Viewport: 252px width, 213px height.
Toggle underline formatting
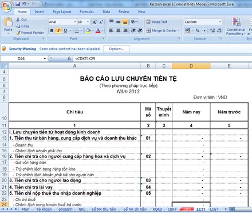point(65,30)
